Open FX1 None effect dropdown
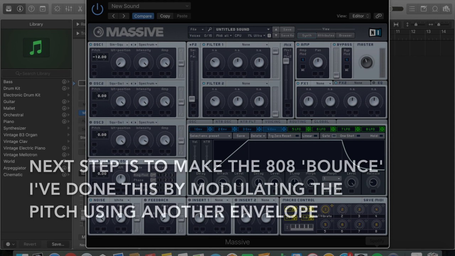455x256 pixels. pyautogui.click(x=322, y=84)
